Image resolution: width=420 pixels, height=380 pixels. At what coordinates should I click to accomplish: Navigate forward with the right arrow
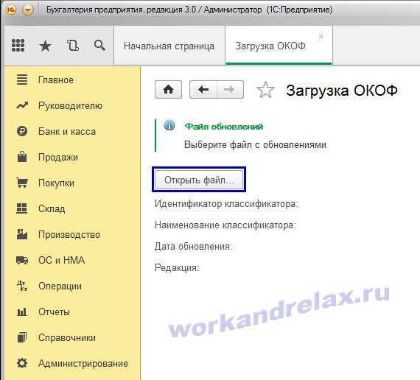click(230, 89)
